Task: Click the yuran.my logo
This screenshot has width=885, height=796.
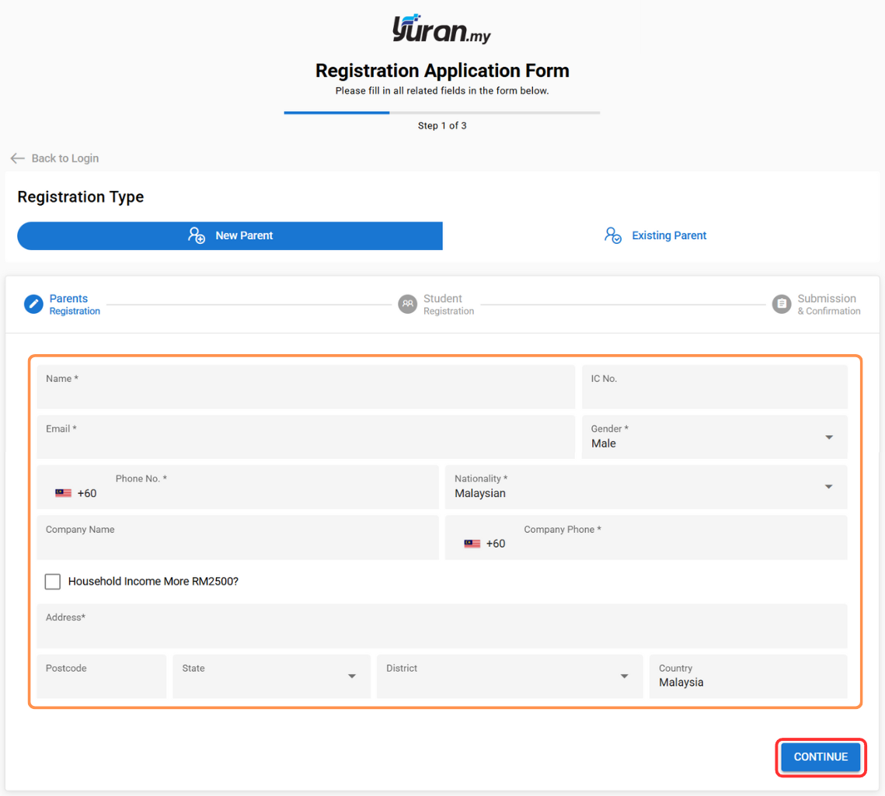Action: [441, 30]
